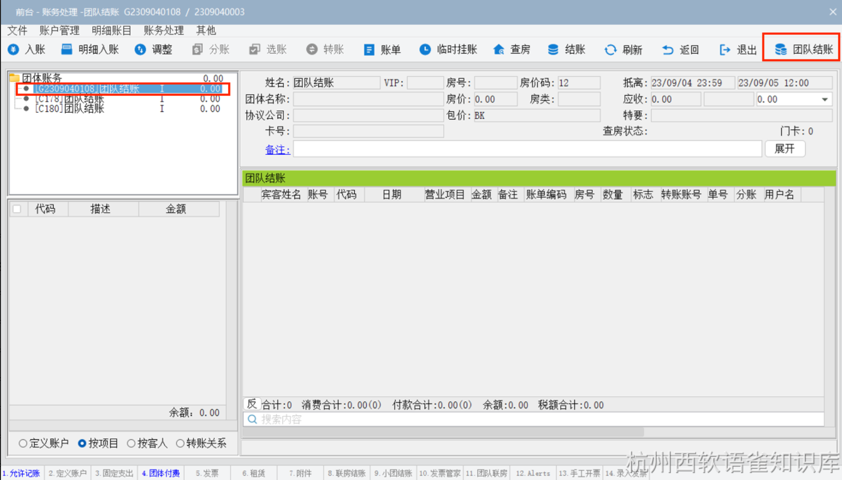842x480 pixels.
Task: Open the 应收 amount dropdown arrow
Action: [x=825, y=99]
